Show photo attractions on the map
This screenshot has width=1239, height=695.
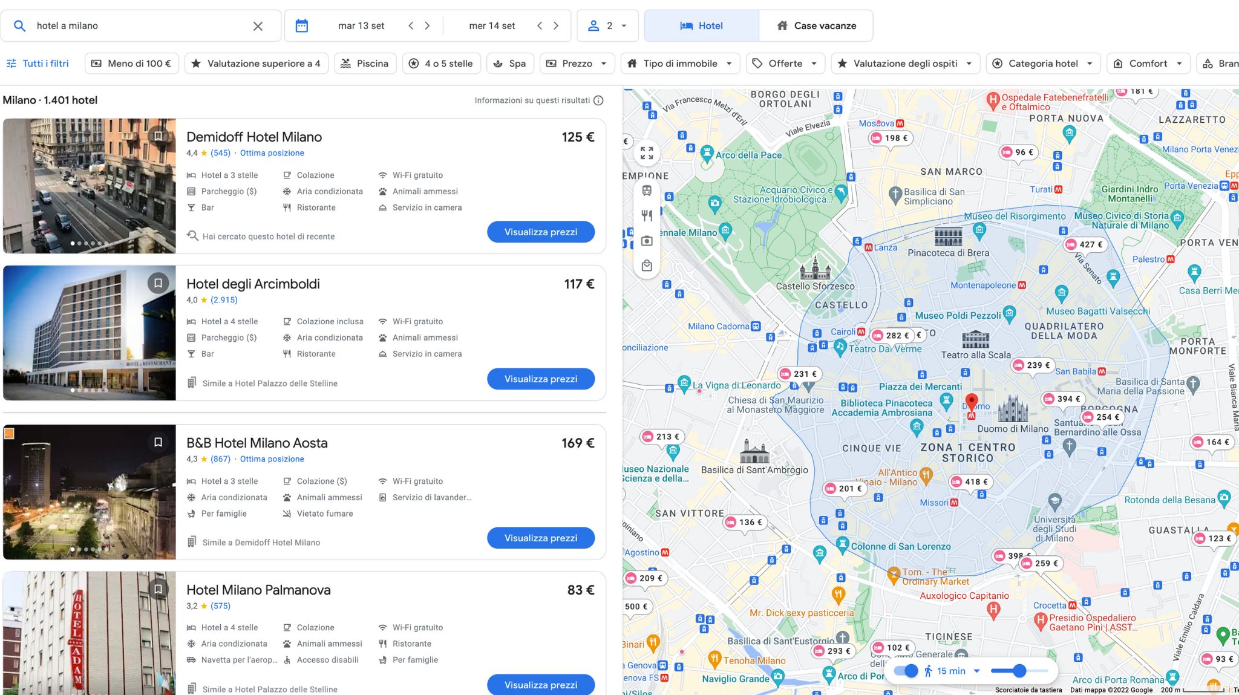pos(647,241)
